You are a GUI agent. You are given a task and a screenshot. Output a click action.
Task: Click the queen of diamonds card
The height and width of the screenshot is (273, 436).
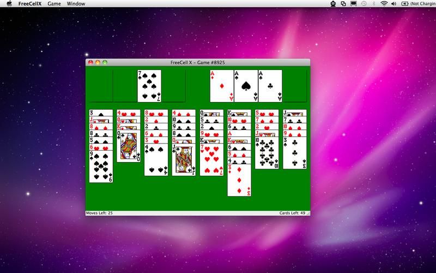tap(184, 140)
